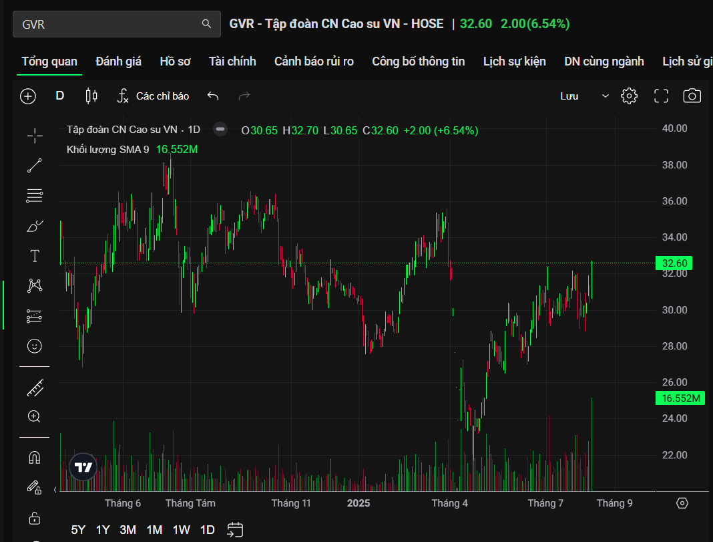
Task: Set chart range to 1M
Action: 154,530
